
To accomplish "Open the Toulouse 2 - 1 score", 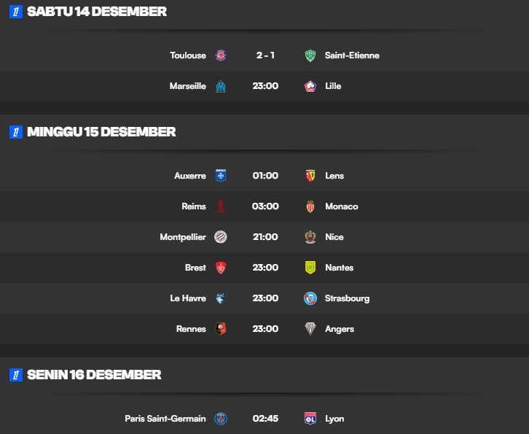I will click(x=265, y=55).
